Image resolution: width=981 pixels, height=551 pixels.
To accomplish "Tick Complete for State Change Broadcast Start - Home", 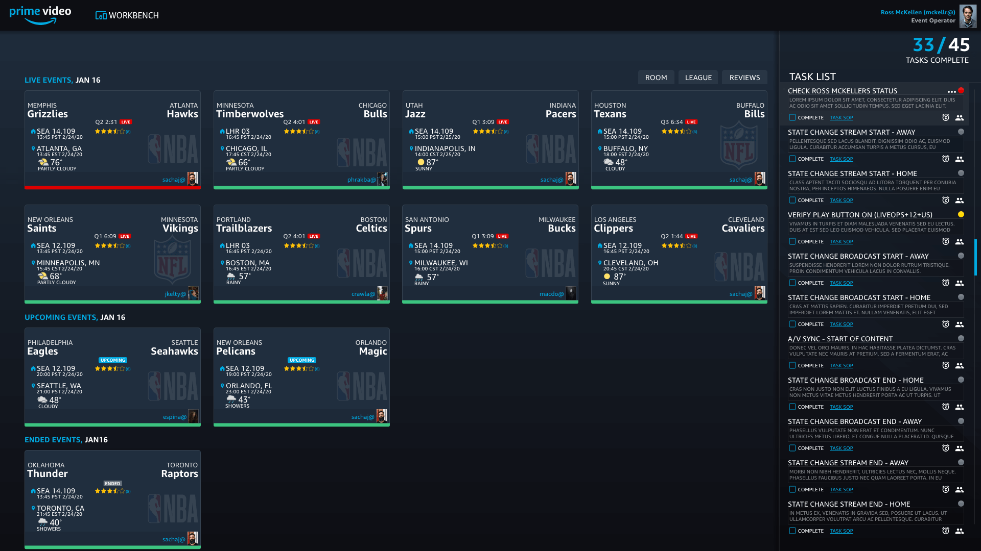I will click(x=792, y=324).
